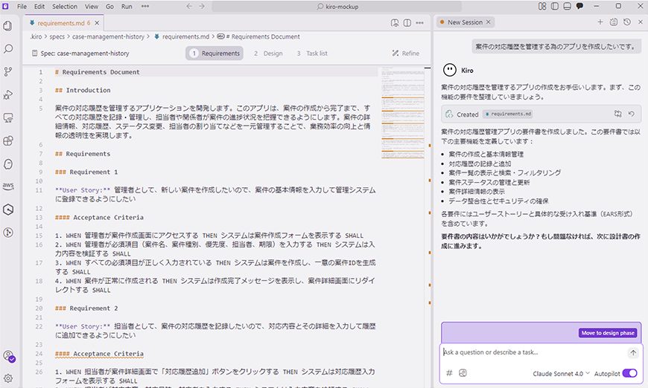Viewport: 648px width, 388px height.
Task: Click the case-management-history breadcrumb
Action: [108, 36]
